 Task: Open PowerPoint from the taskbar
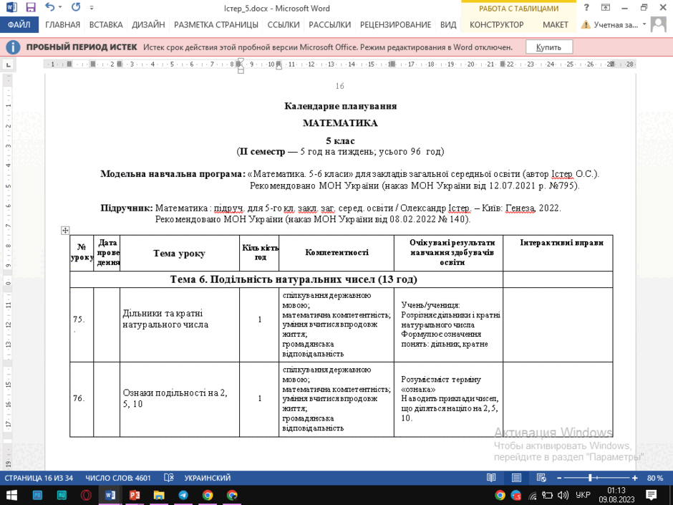135,495
